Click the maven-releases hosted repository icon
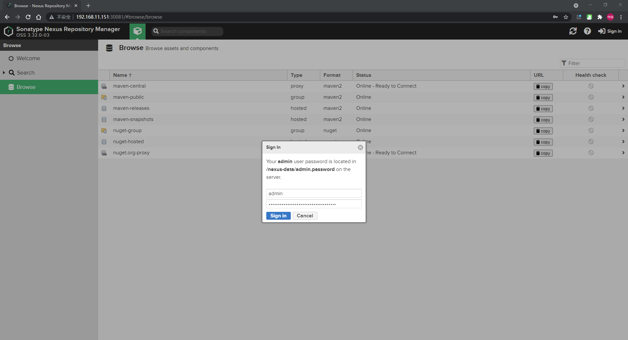The image size is (628, 340). click(x=104, y=109)
